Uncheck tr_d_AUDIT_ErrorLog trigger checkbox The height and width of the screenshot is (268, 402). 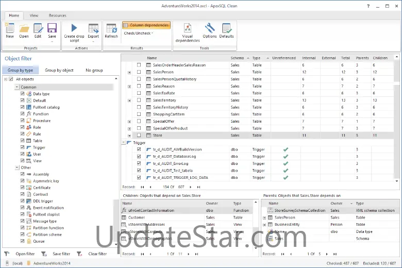[x=139, y=163]
